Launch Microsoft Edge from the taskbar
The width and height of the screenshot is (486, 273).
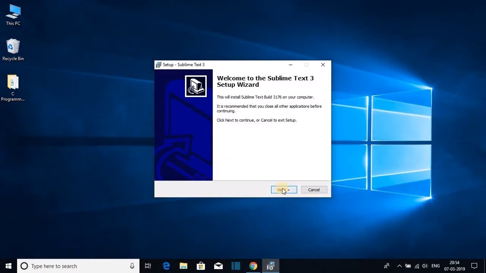coord(166,266)
